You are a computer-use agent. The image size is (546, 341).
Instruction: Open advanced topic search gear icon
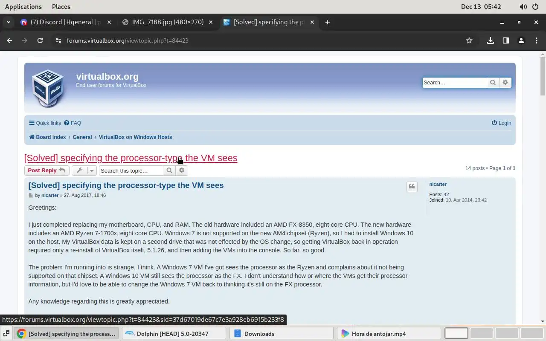182,170
